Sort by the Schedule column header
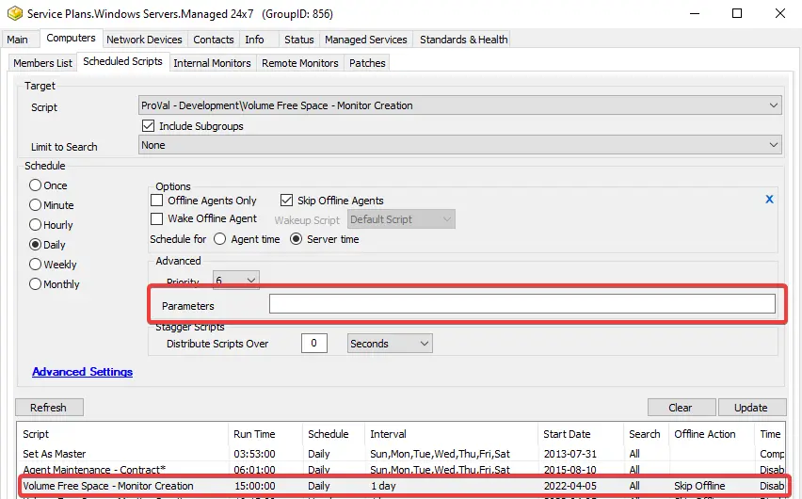 pyautogui.click(x=333, y=434)
